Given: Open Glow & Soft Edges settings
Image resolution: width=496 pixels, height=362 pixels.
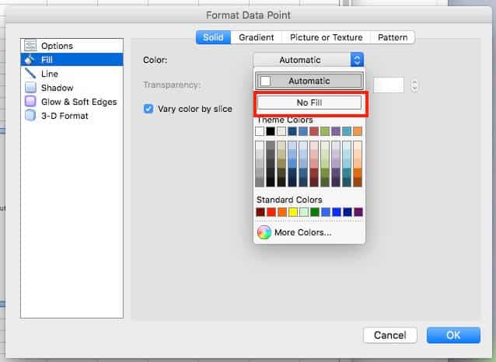Looking at the screenshot, I should point(72,102).
